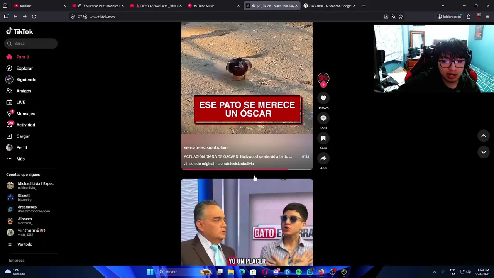
Task: Open WhatsApp from taskbar
Action: pyautogui.click(x=310, y=272)
